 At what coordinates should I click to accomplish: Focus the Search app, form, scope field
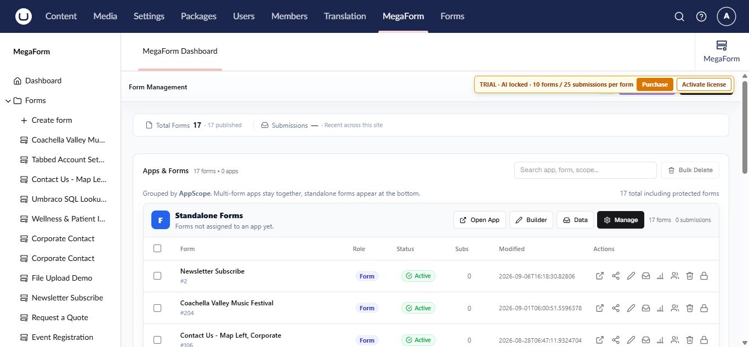[x=585, y=170]
